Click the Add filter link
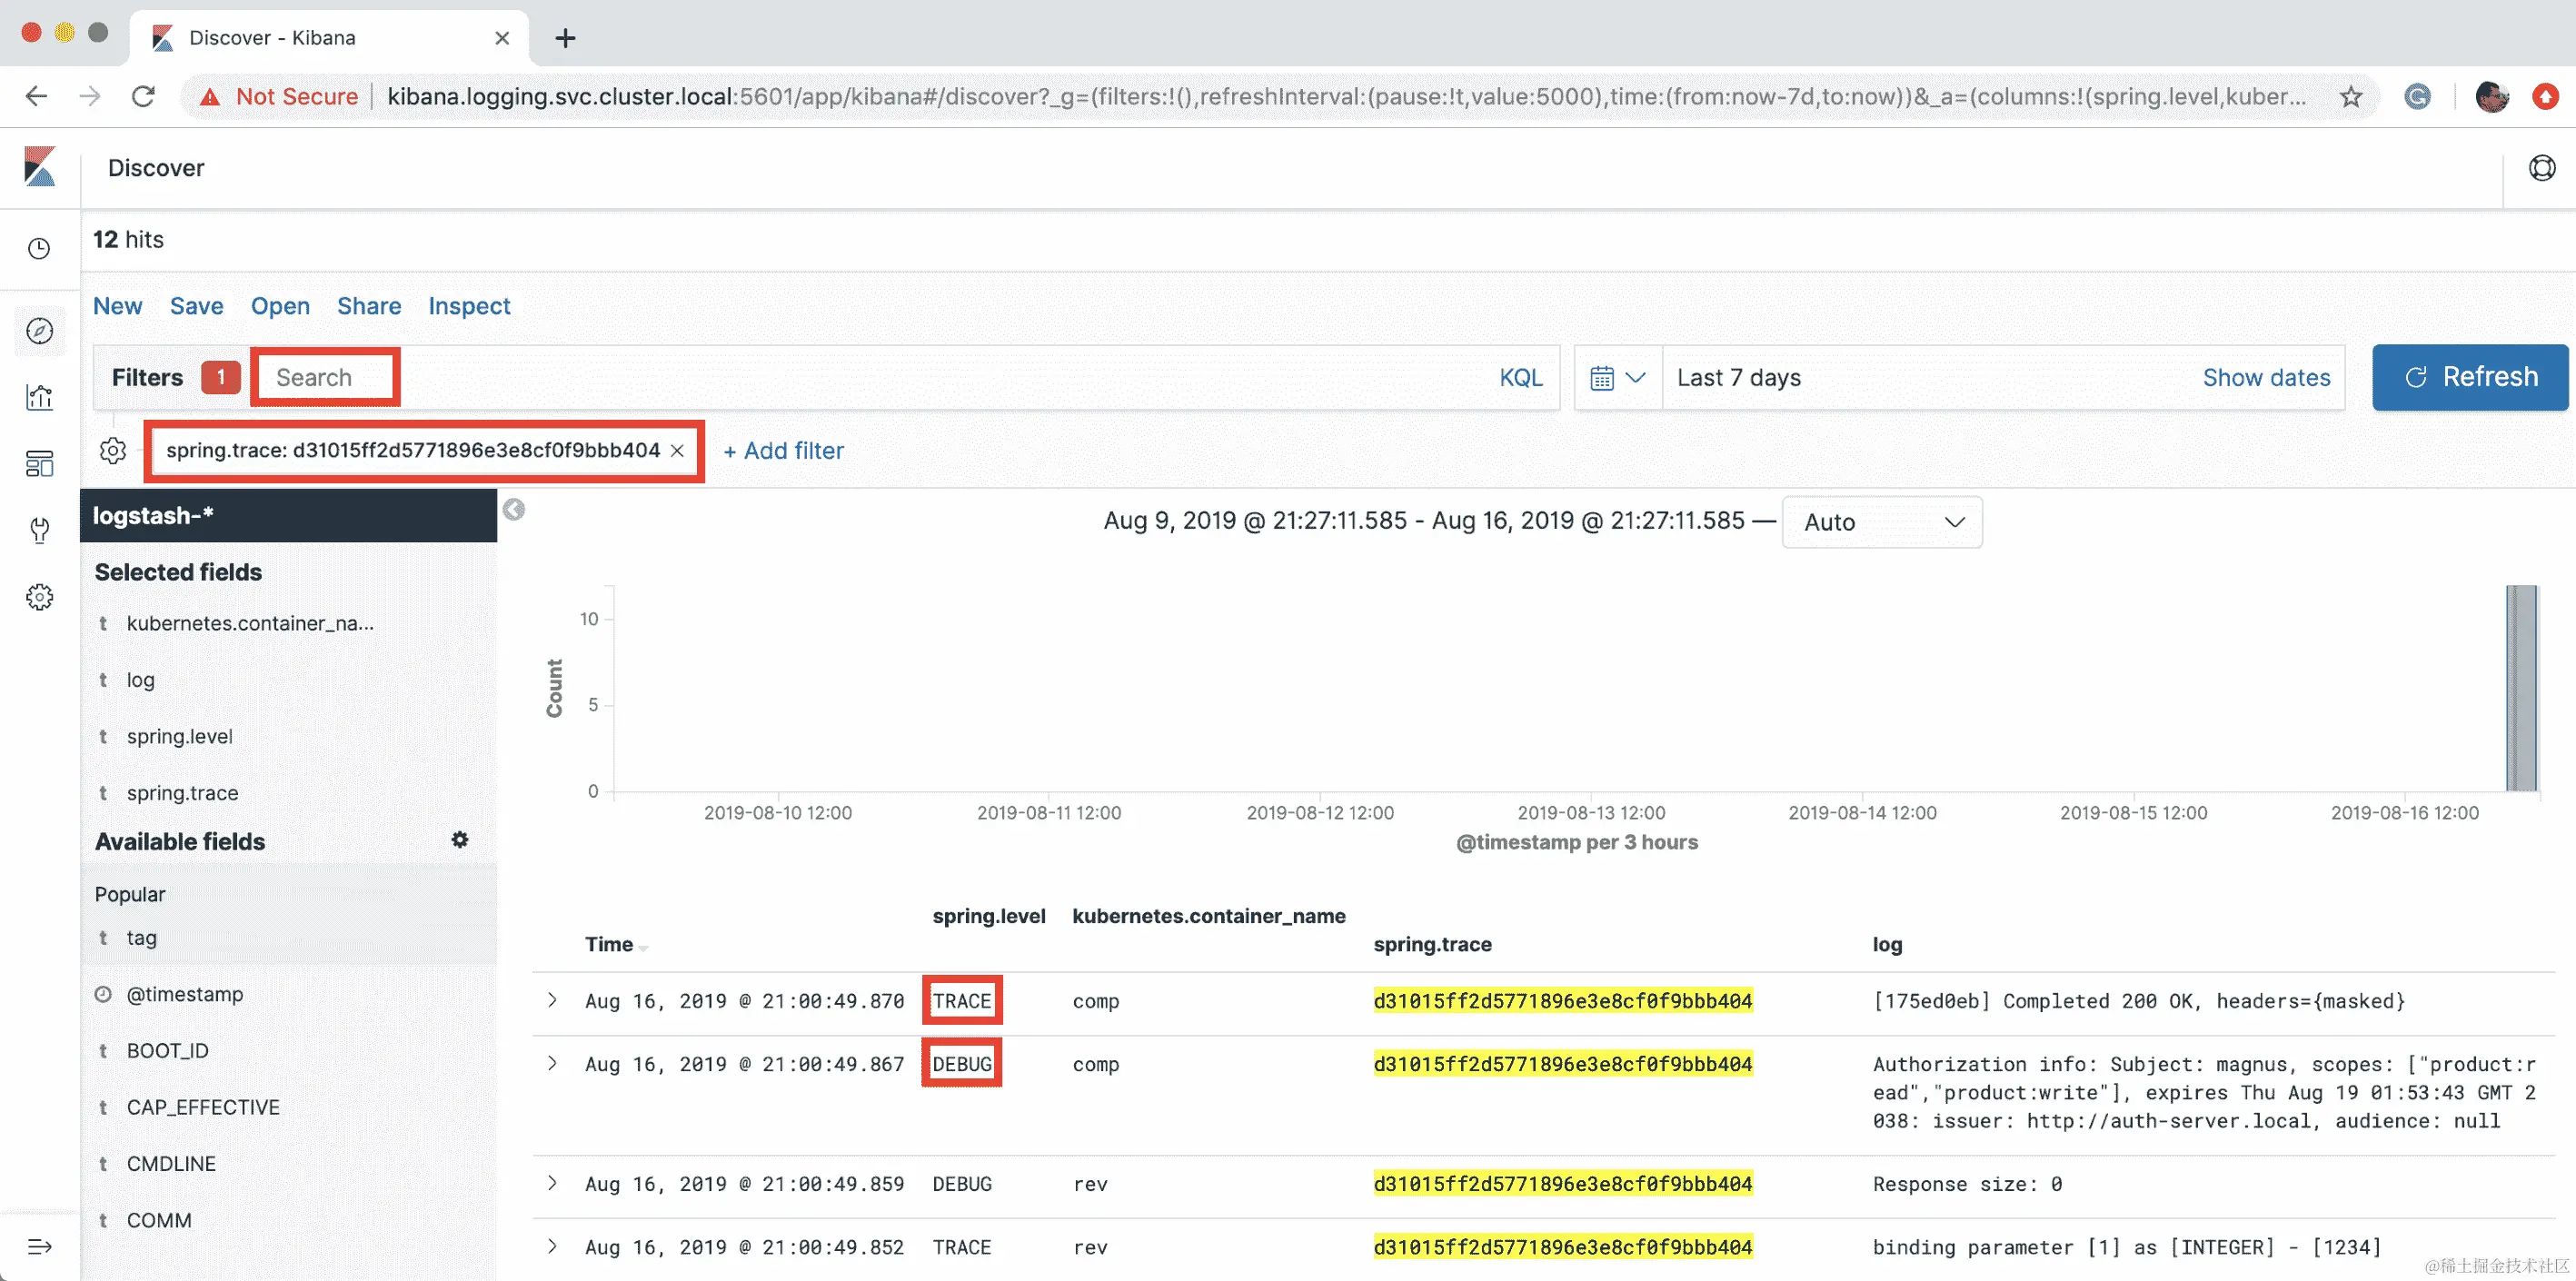The height and width of the screenshot is (1281, 2576). 783,451
